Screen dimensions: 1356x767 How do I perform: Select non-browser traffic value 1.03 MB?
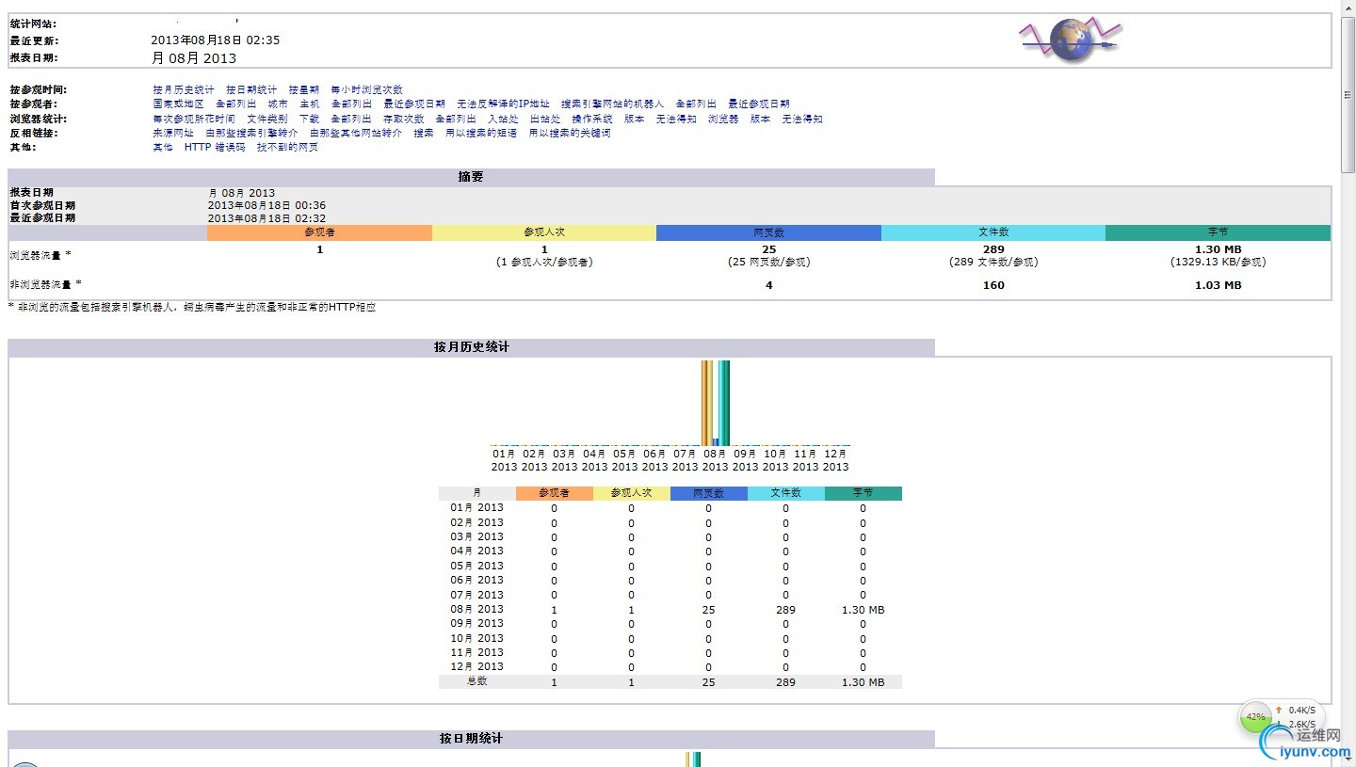[1219, 285]
